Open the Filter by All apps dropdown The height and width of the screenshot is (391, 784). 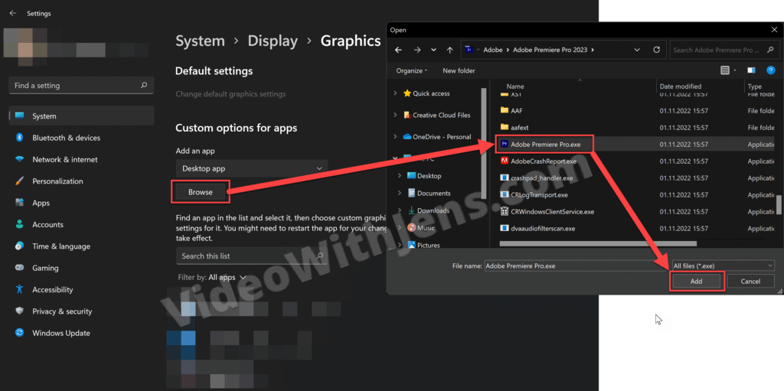pyautogui.click(x=213, y=277)
